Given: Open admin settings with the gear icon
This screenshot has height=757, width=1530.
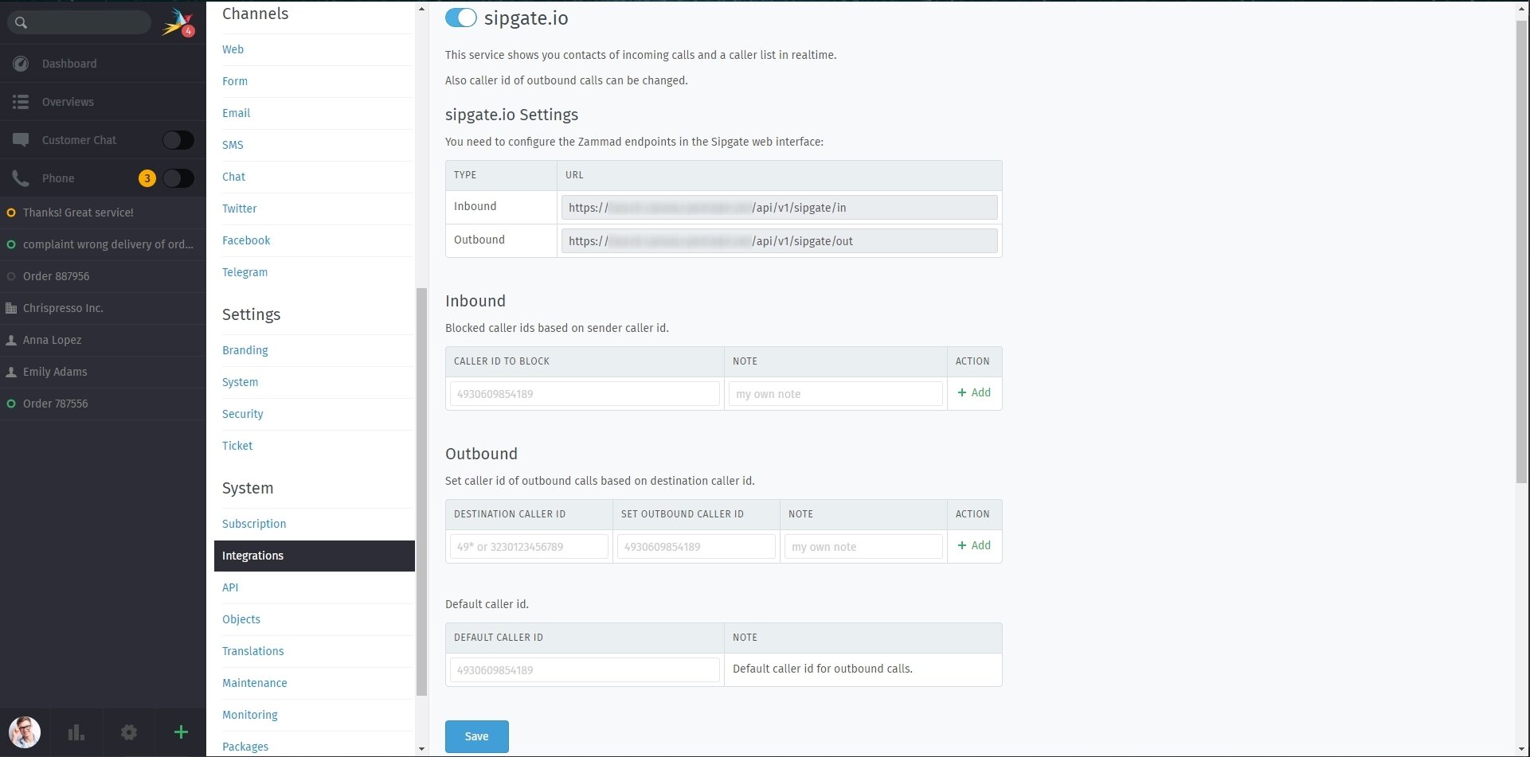Looking at the screenshot, I should tap(129, 732).
